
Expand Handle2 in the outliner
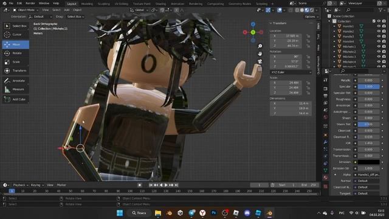click(x=335, y=31)
